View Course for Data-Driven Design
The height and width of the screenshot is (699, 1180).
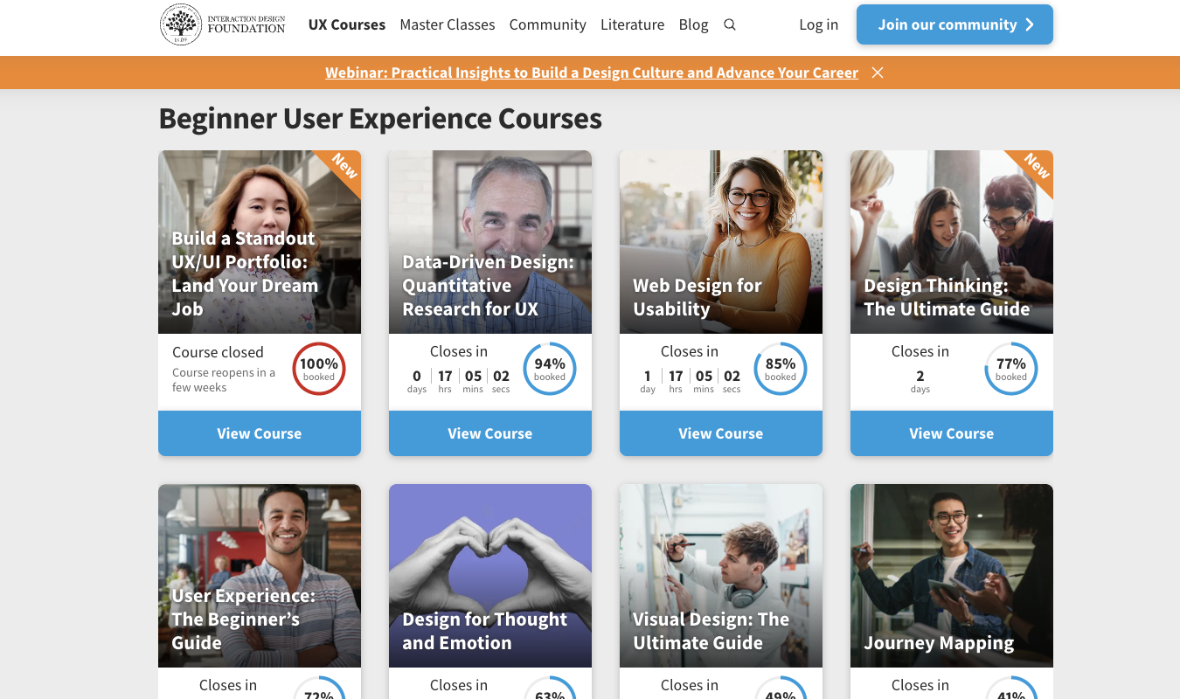(489, 433)
